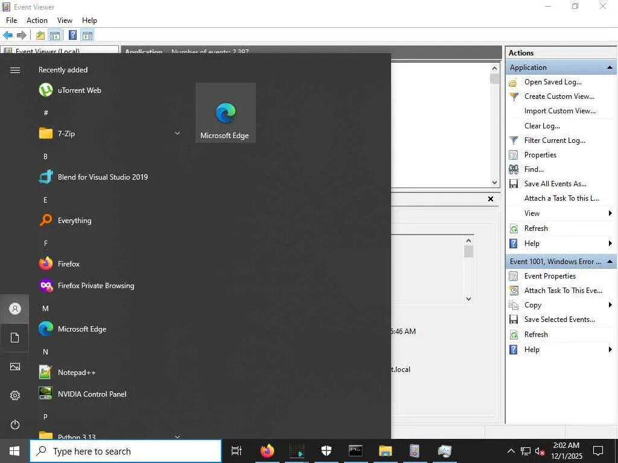Click Attach a Task To this Log

click(x=561, y=198)
